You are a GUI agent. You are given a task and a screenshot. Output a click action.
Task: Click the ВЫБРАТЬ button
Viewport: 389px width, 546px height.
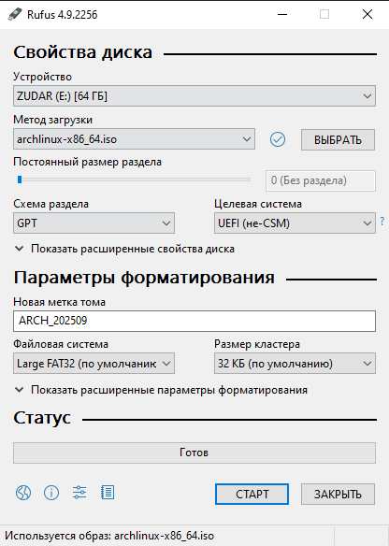[x=338, y=139]
